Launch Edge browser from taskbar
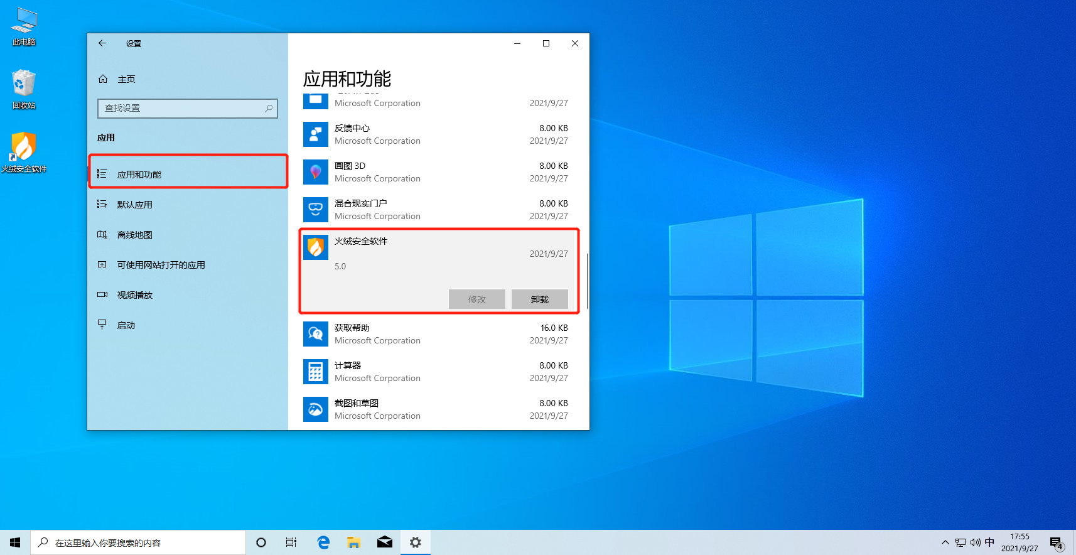 pos(323,542)
